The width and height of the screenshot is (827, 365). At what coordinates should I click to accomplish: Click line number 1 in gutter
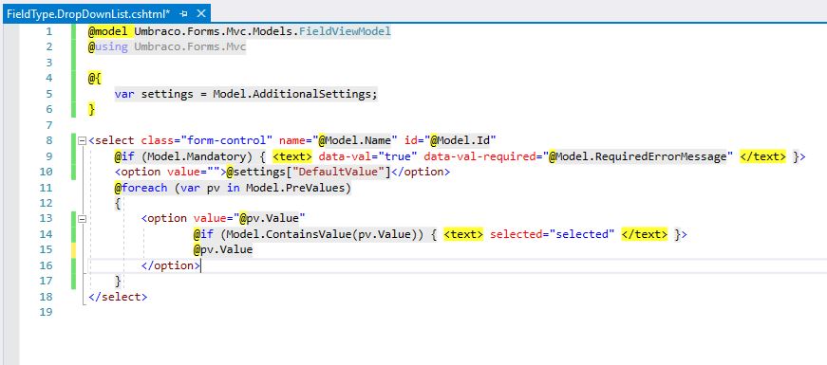click(49, 31)
